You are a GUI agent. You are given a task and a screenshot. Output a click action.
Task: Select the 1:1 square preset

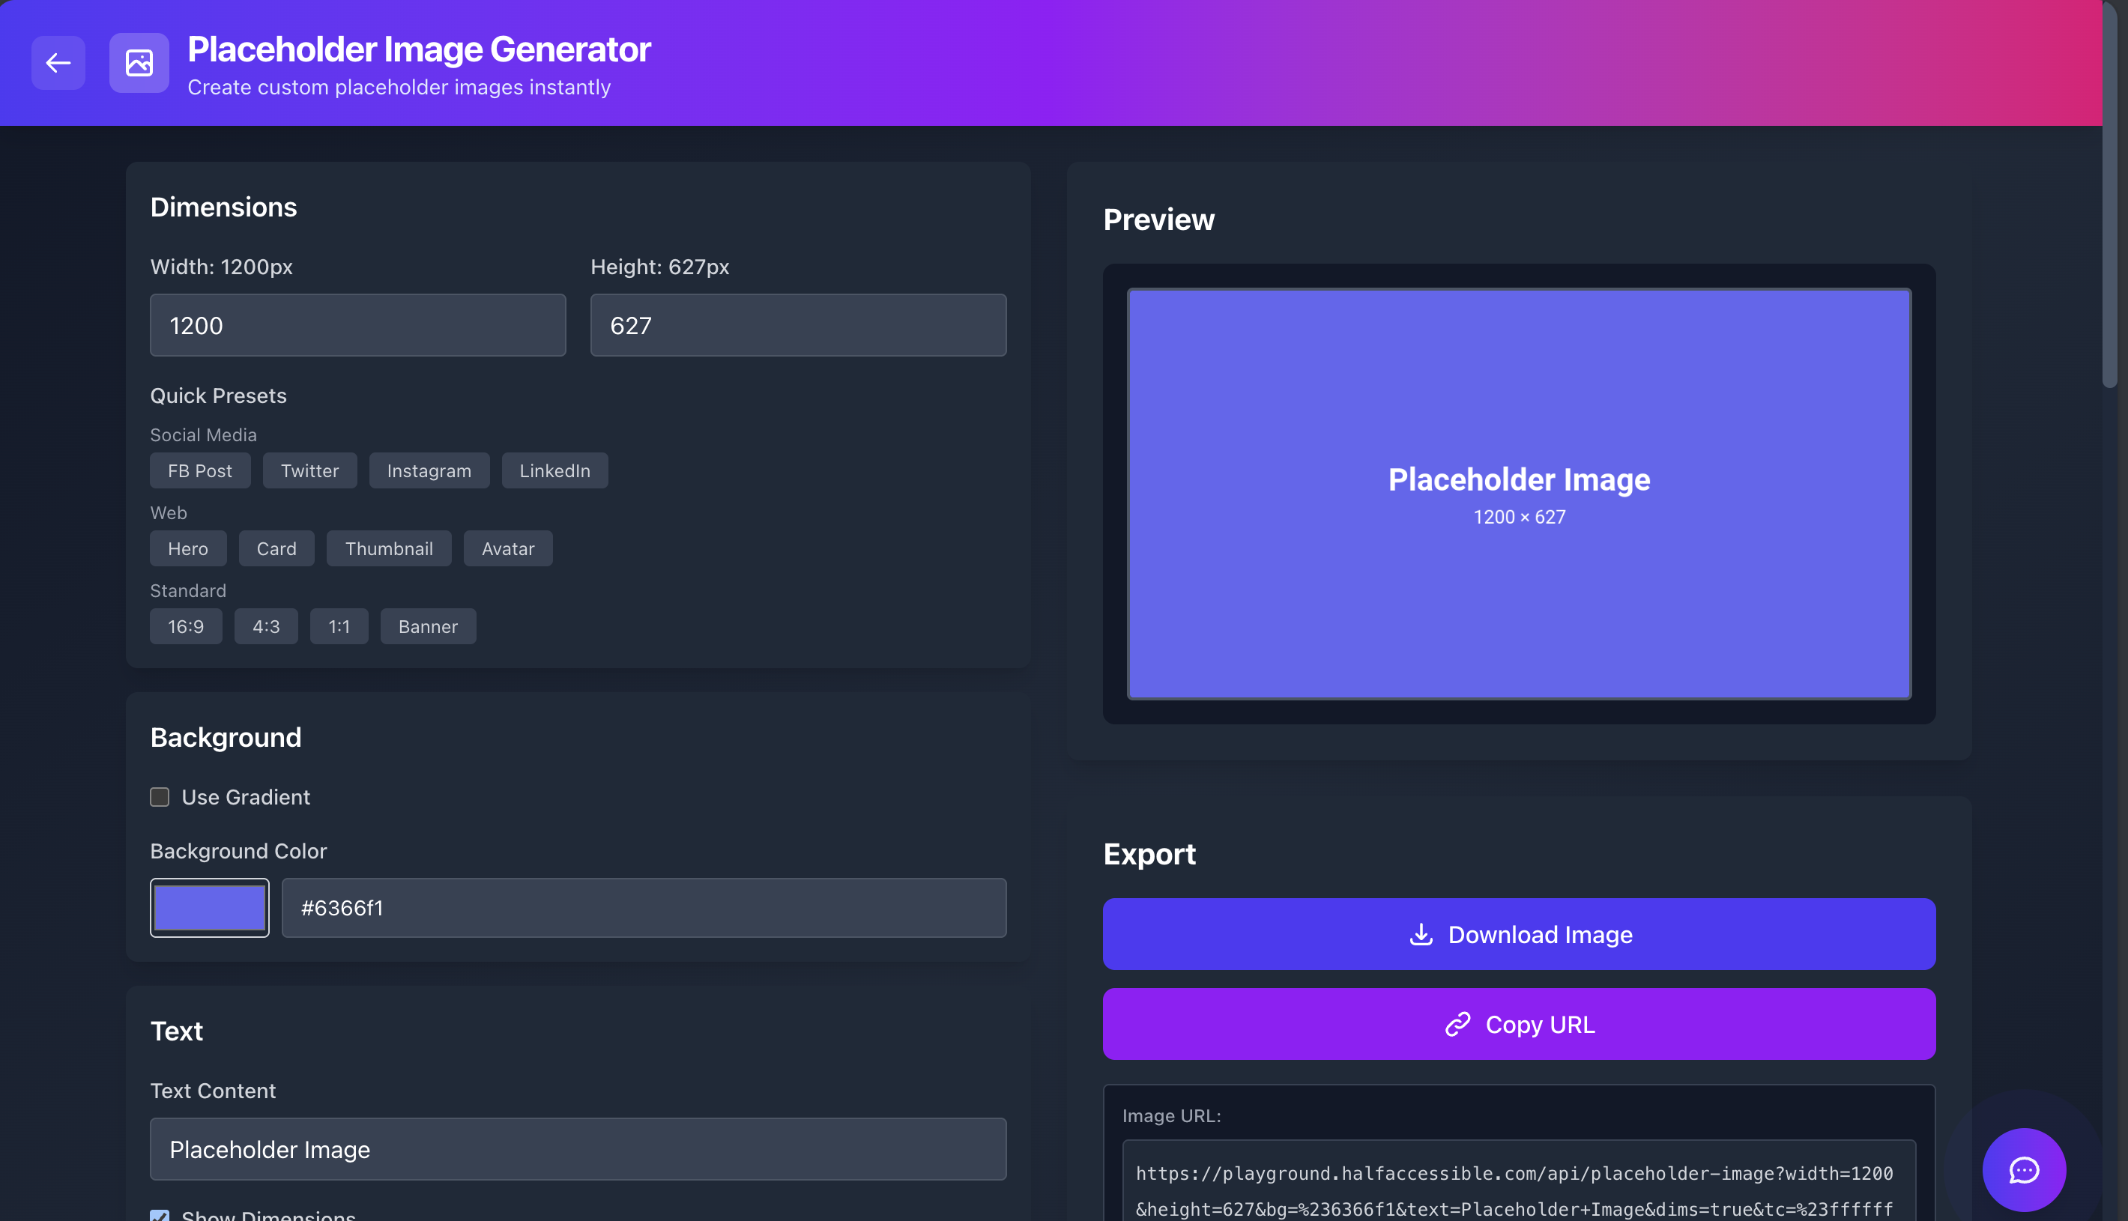(x=339, y=625)
